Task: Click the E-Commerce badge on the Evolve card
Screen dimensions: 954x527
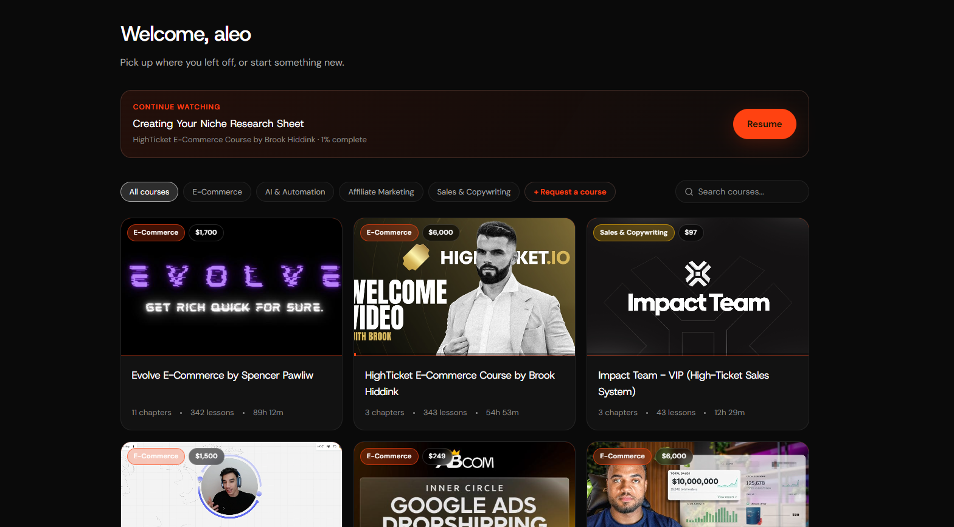Action: point(156,233)
